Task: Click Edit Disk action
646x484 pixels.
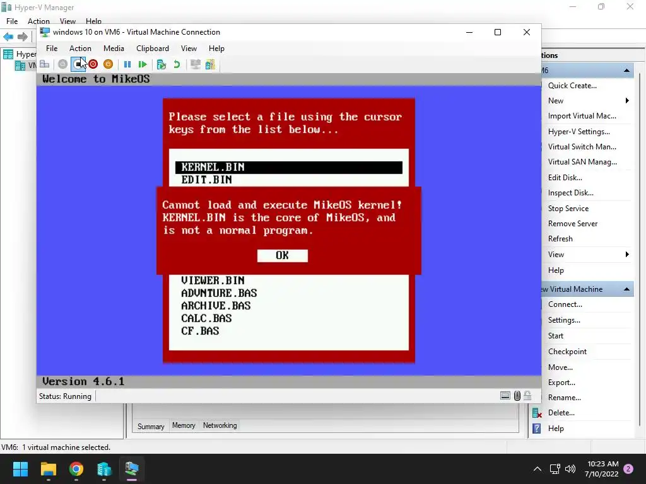Action: [565, 178]
